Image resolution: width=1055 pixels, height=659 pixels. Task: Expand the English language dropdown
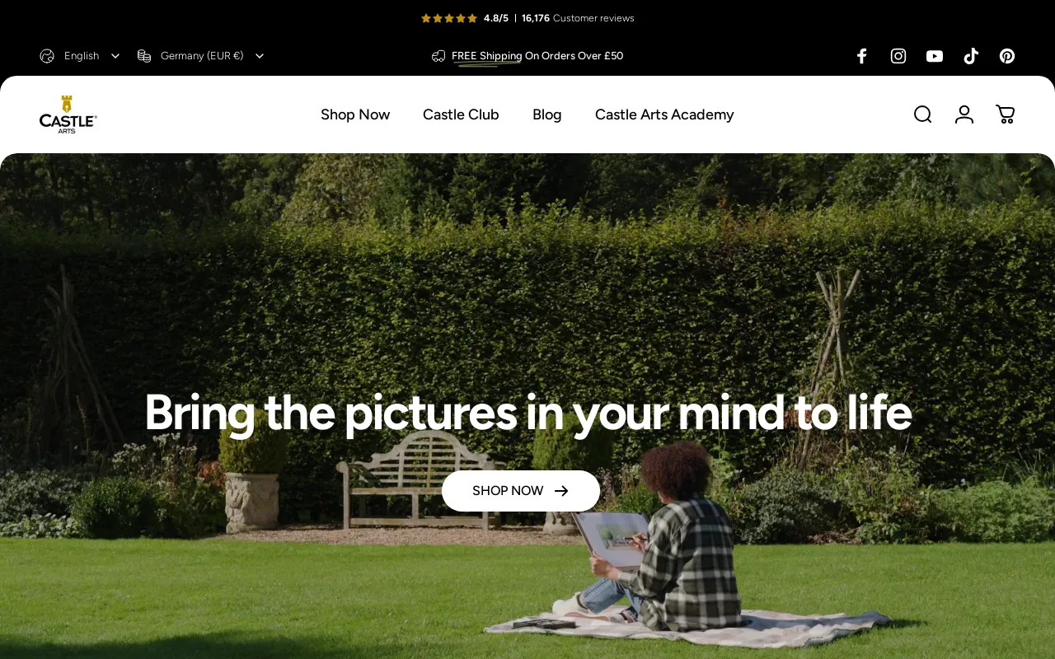[81, 56]
